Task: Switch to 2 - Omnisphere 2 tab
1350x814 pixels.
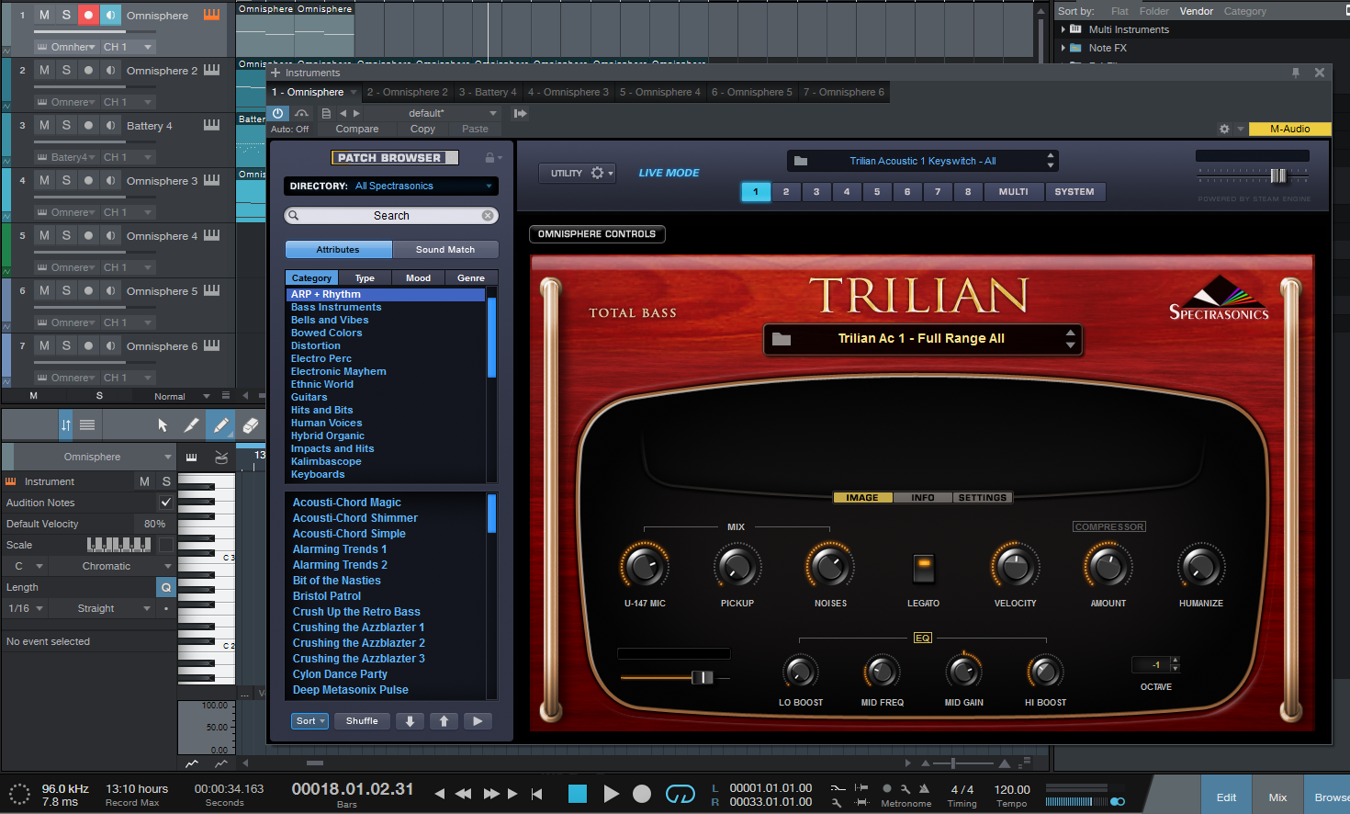Action: pos(407,92)
